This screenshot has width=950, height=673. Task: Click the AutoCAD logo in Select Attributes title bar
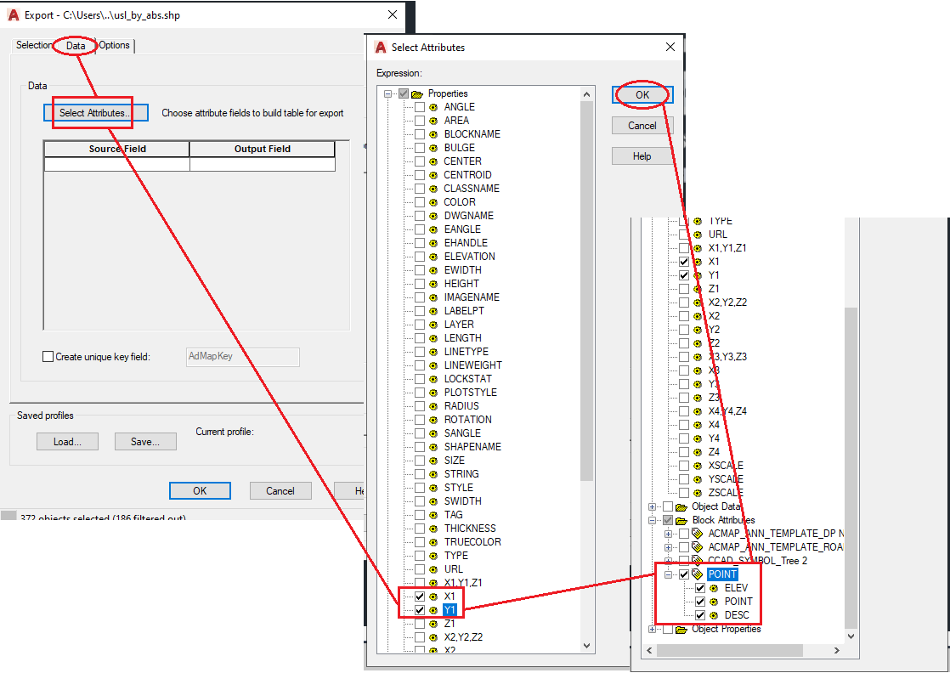coord(380,48)
